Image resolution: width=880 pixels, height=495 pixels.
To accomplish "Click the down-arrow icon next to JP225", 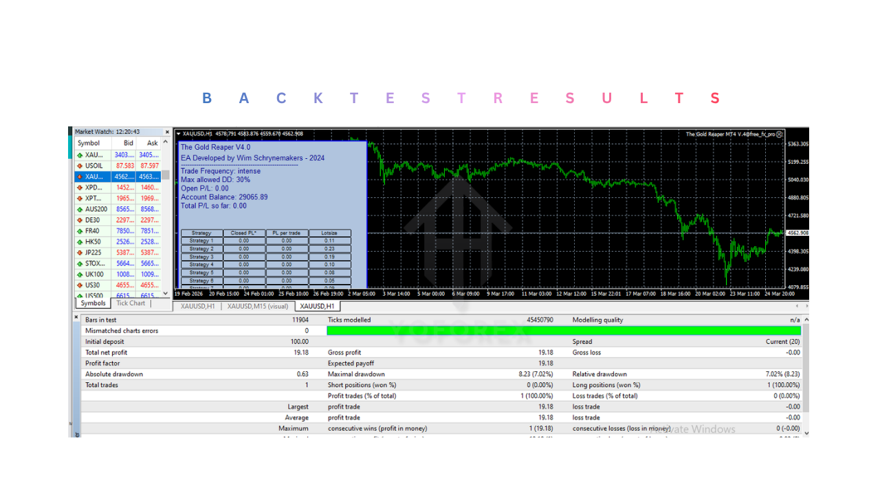I will point(80,253).
